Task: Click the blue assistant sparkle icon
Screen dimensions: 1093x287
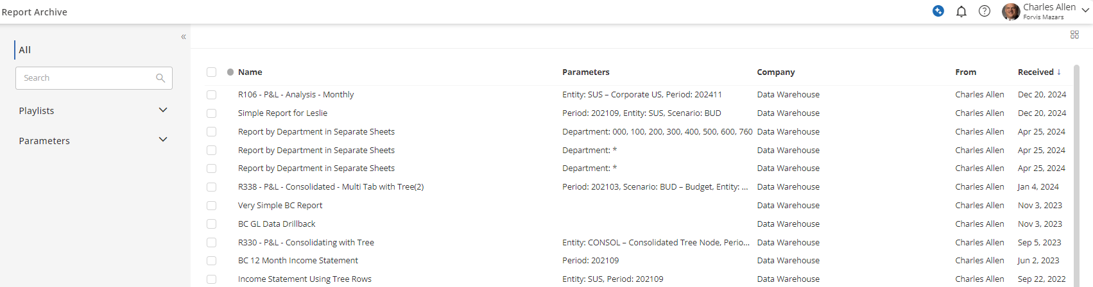Action: tap(938, 11)
